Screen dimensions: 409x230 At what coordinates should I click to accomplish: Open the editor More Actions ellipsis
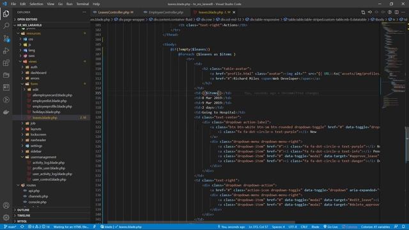(x=403, y=12)
